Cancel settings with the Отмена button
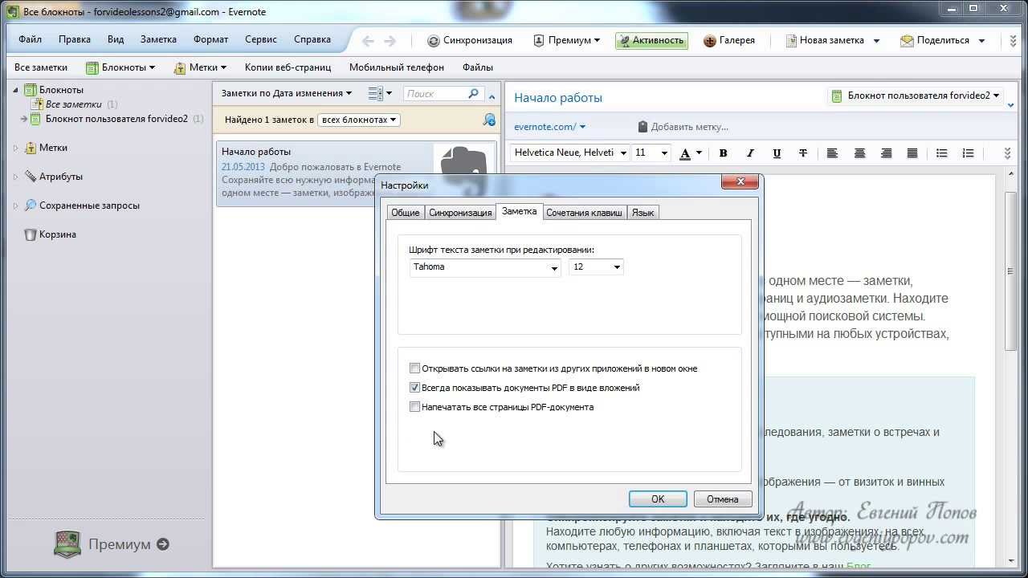This screenshot has height=578, width=1028. [x=722, y=499]
